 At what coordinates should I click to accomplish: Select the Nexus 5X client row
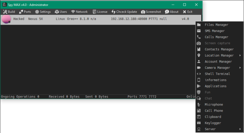click(x=101, y=20)
